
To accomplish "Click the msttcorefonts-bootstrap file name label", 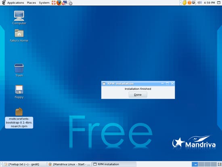I will pos(19,123).
